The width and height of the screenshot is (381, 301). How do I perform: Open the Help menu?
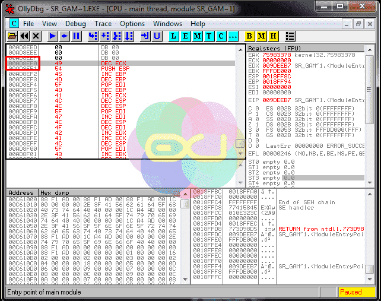tap(198, 24)
